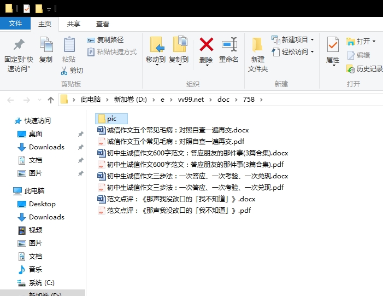
Task: Select 初中生诚信作文三步法 pdf file
Action: (191, 188)
